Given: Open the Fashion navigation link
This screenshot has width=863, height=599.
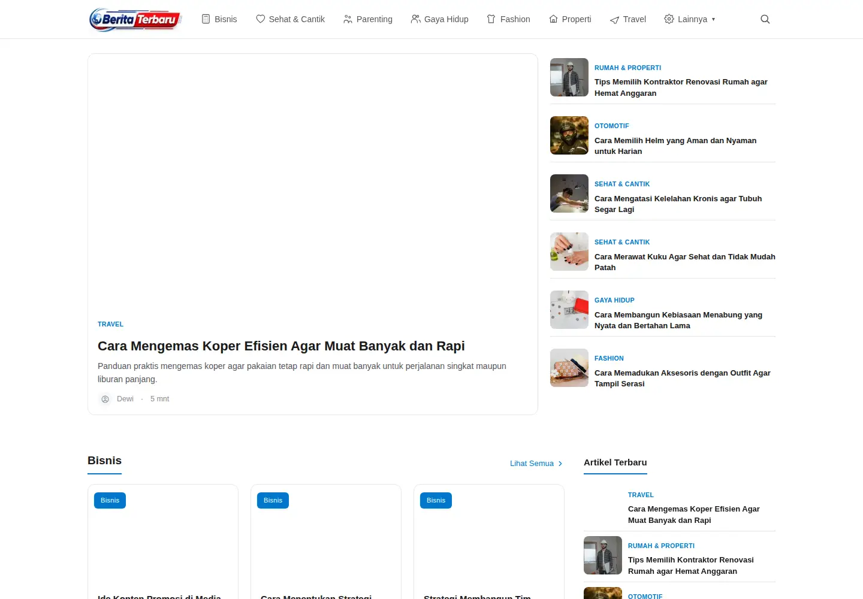Looking at the screenshot, I should 508,19.
